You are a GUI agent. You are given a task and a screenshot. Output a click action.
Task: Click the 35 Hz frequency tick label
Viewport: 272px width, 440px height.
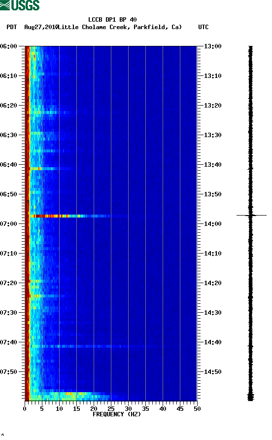145,409
